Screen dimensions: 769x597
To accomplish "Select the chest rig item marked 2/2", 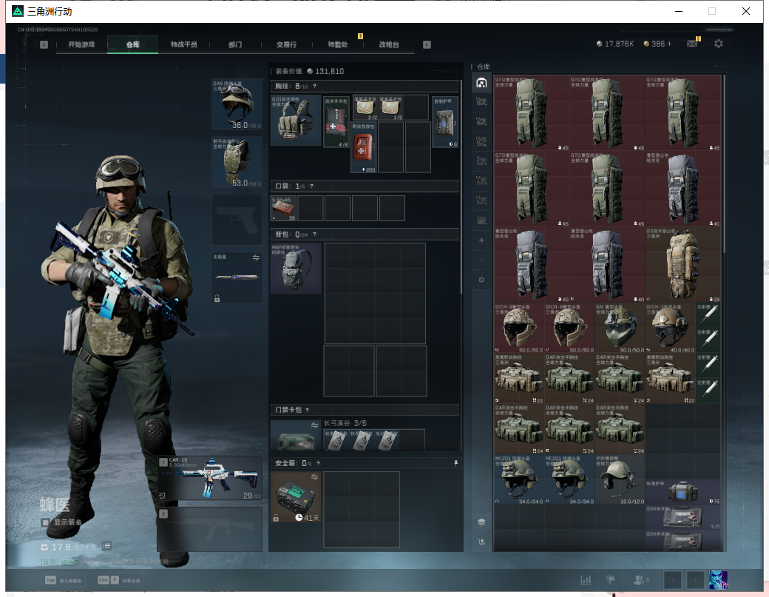I will (x=365, y=108).
